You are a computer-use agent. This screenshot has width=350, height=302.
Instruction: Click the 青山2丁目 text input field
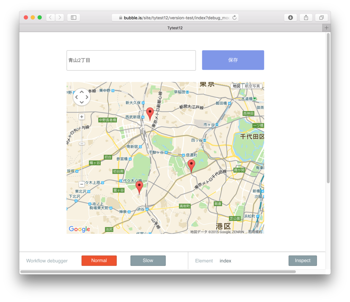tap(131, 60)
